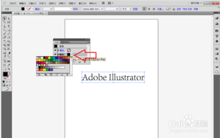Viewport: 220px width, 138px height.
Task: Hide the 填色 fill attribute eye
Action: click(x=55, y=54)
